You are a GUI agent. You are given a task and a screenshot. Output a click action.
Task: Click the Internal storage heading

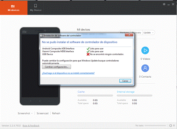[126, 92]
